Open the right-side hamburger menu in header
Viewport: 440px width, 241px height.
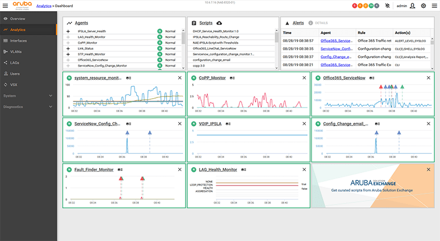pos(434,6)
